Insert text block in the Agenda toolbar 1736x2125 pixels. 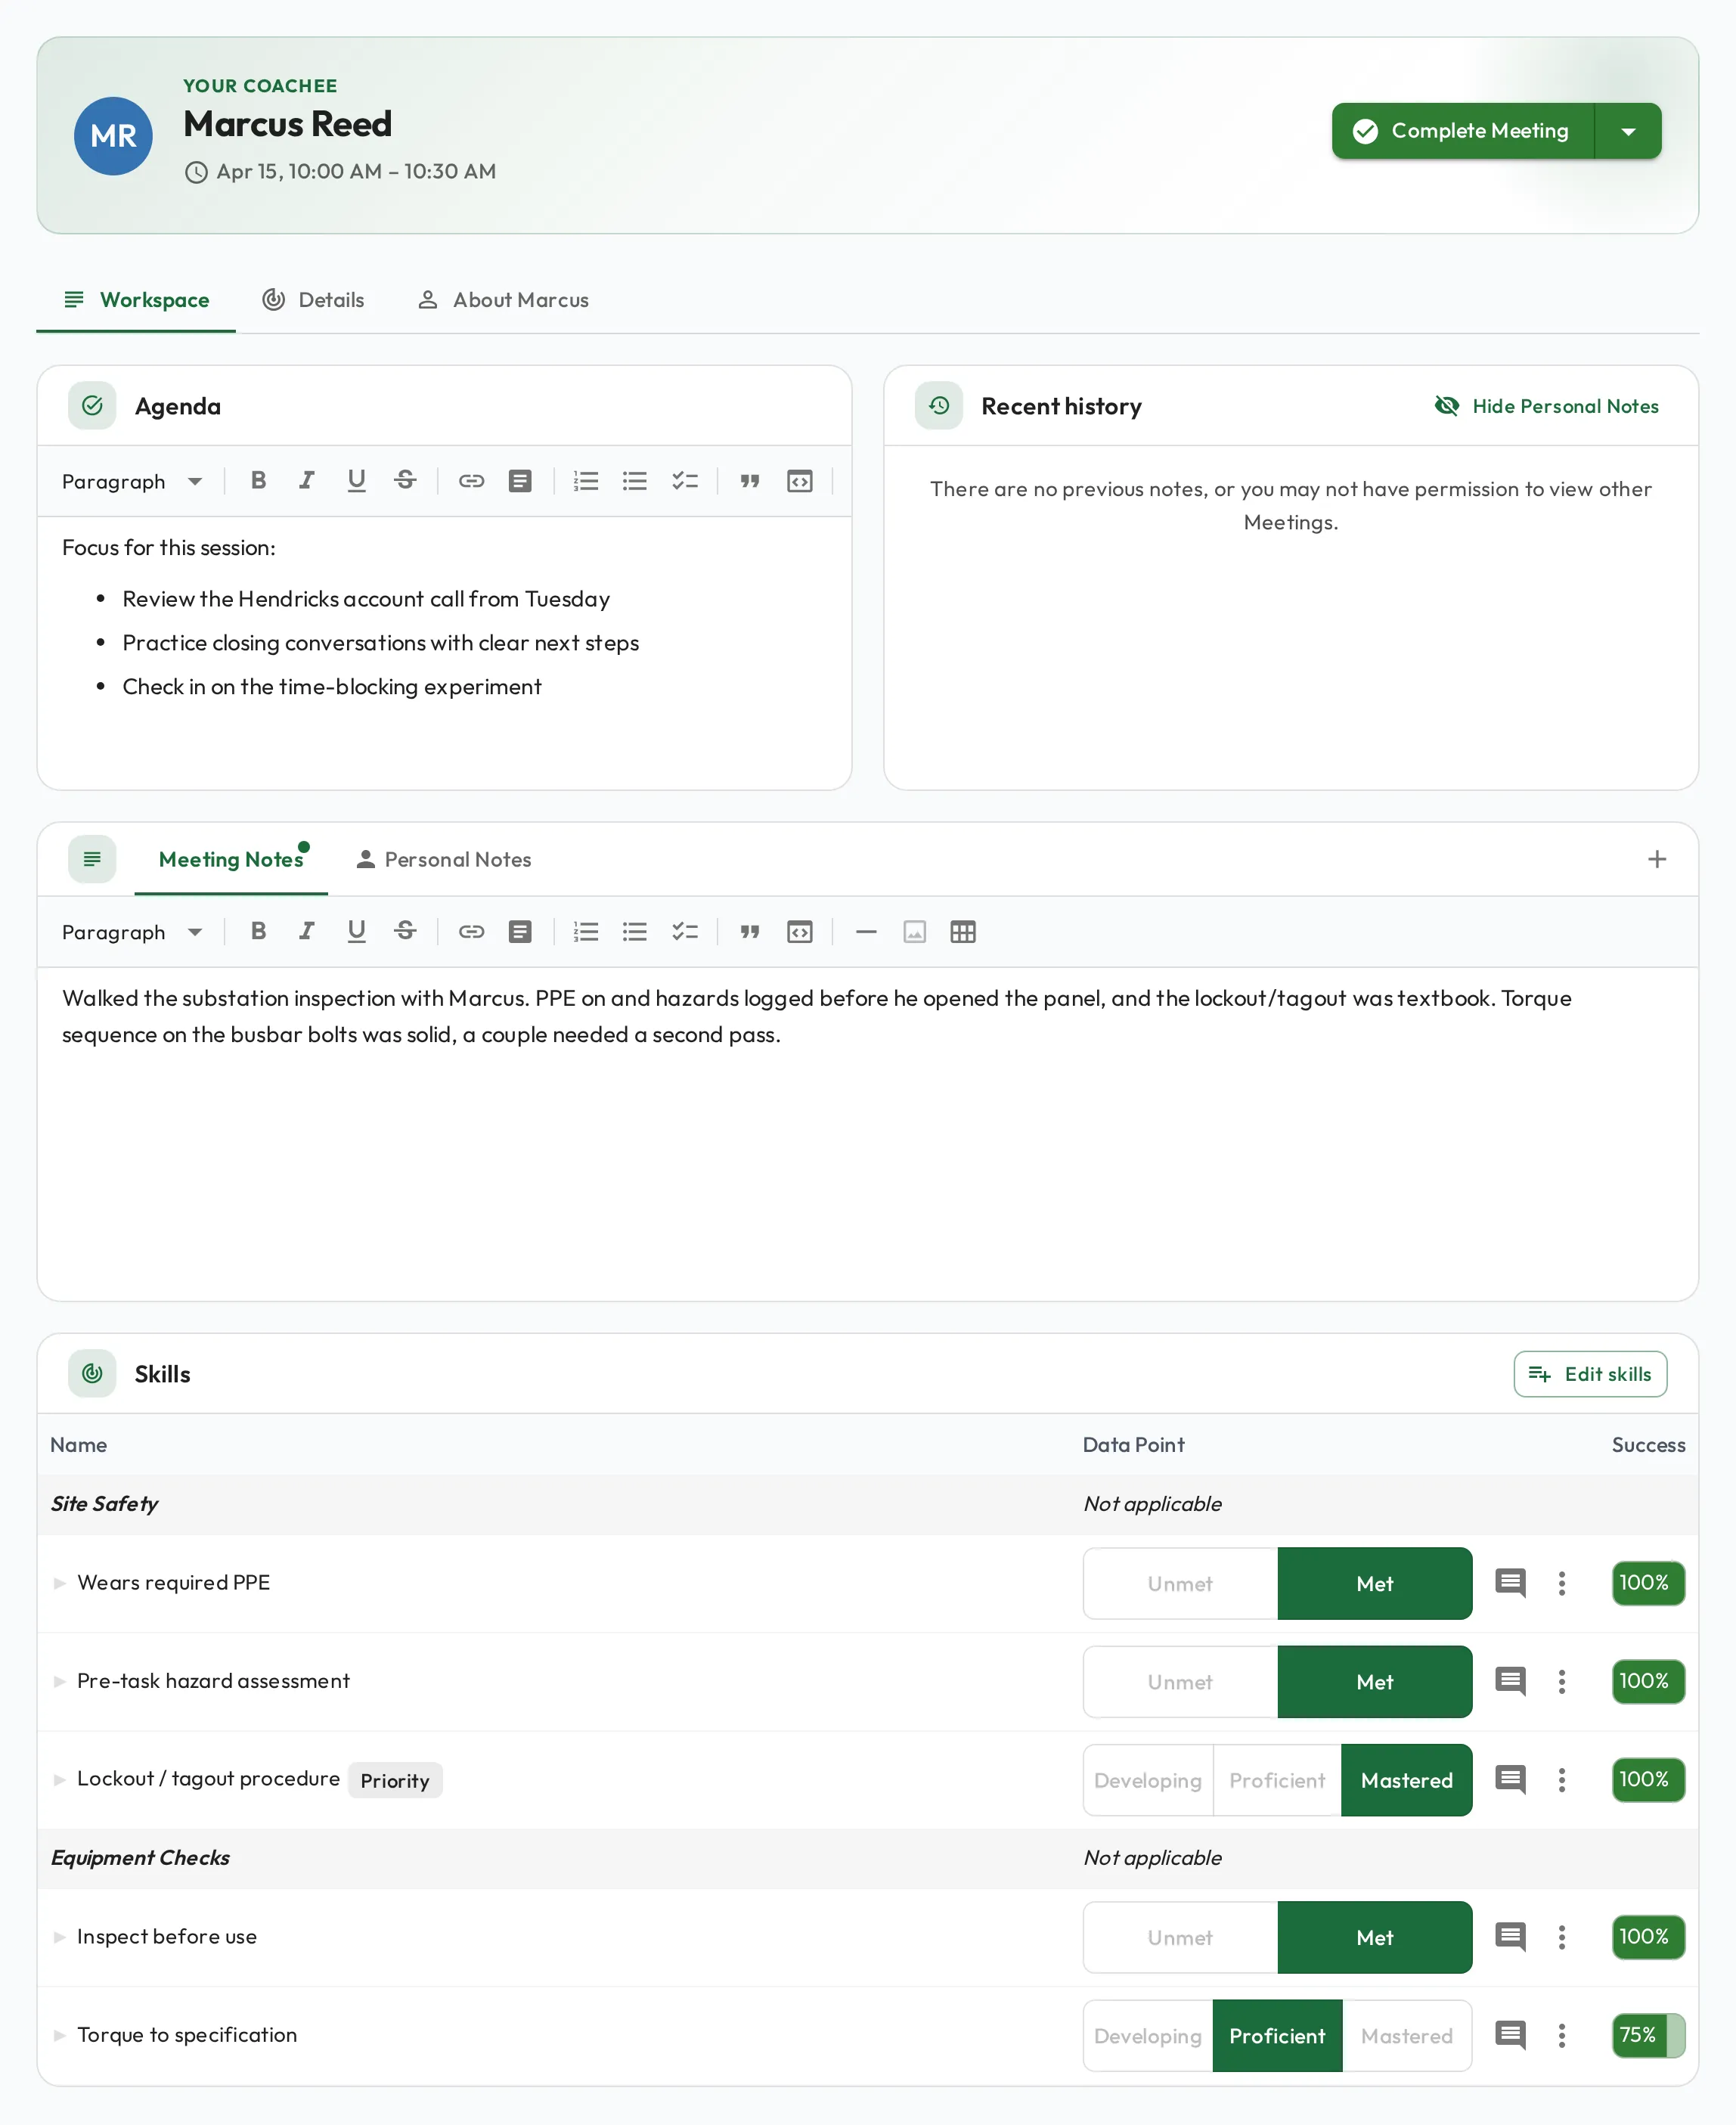coord(520,481)
